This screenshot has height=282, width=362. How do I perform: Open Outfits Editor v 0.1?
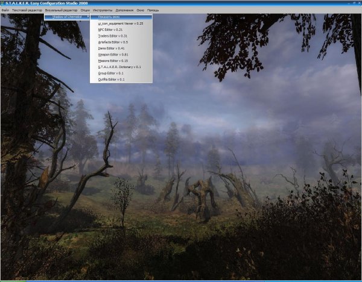click(x=121, y=80)
